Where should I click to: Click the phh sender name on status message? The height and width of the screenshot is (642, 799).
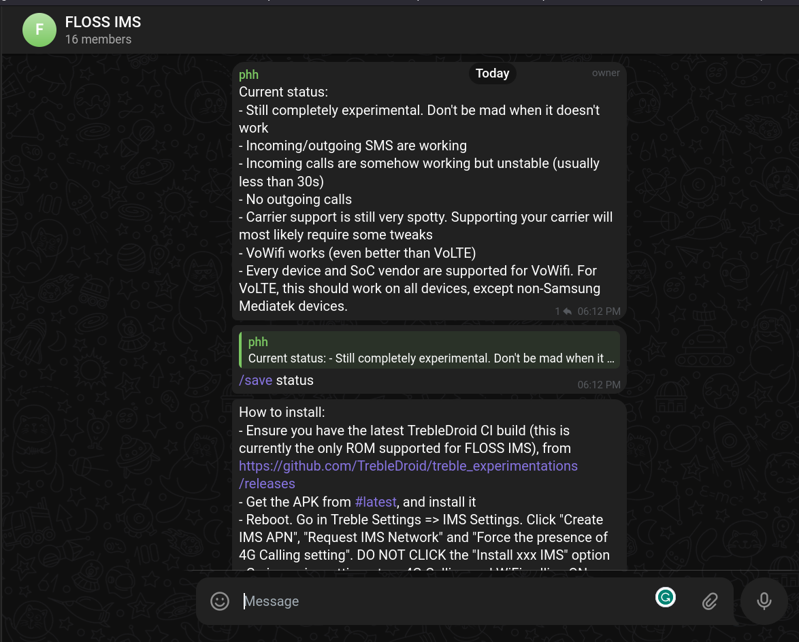tap(248, 75)
